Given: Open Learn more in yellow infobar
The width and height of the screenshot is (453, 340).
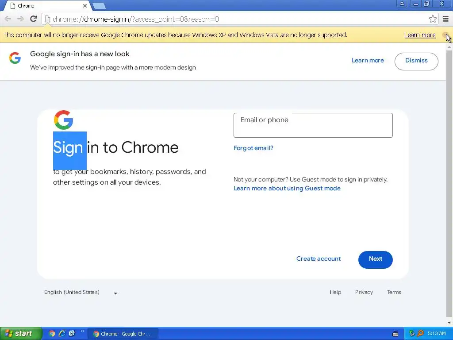Looking at the screenshot, I should pos(420,35).
